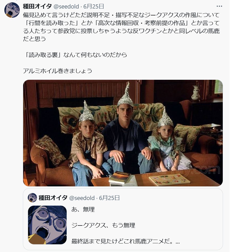Open the quoted tweet's screaming anime thumbnail
This screenshot has height=252, width=232.
pyautogui.click(x=47, y=225)
